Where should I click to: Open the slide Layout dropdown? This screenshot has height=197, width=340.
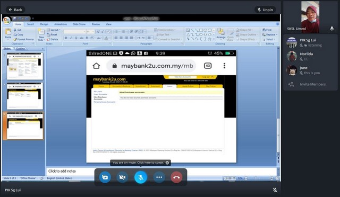click(54, 30)
